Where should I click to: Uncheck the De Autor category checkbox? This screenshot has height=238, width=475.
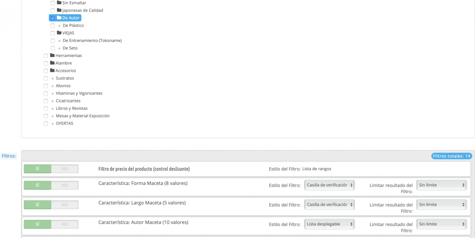(x=53, y=18)
